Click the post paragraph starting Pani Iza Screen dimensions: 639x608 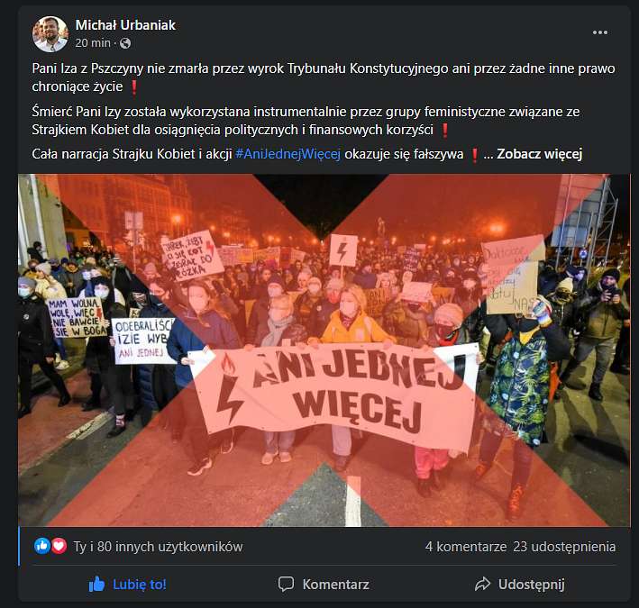tap(324, 77)
